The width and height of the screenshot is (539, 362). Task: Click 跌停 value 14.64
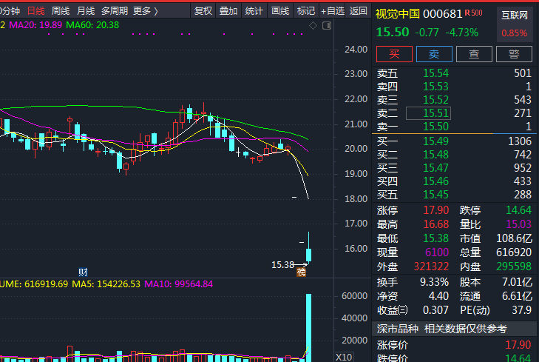518,210
